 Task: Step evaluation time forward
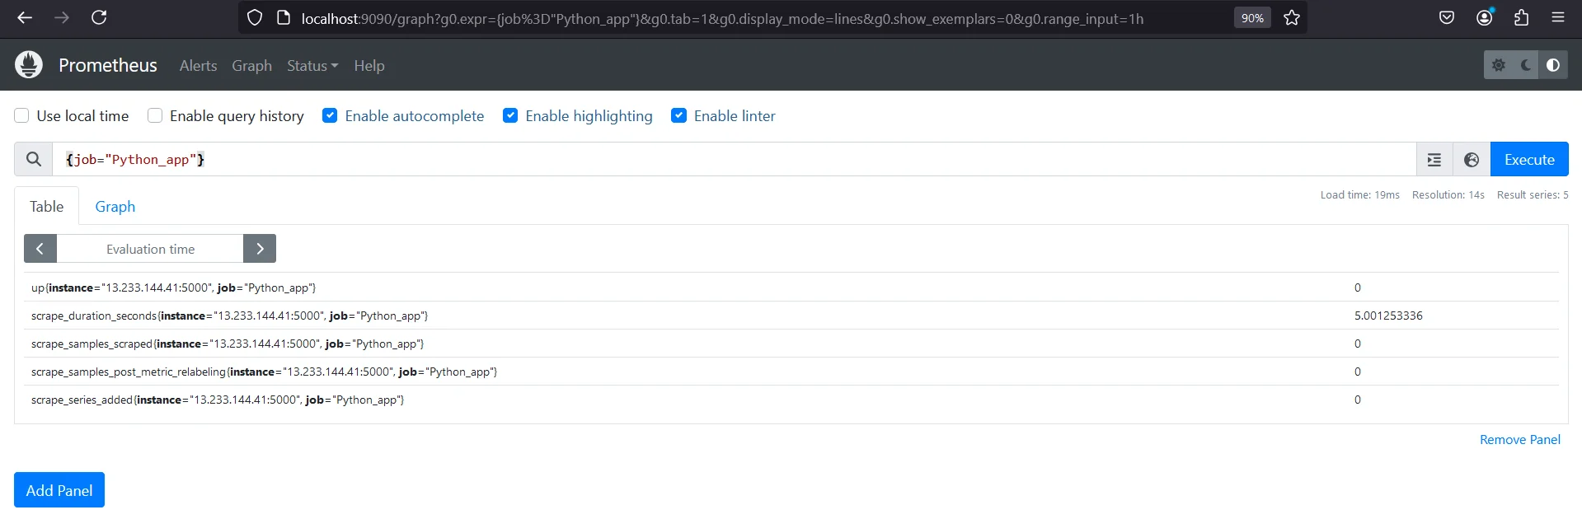[260, 249]
